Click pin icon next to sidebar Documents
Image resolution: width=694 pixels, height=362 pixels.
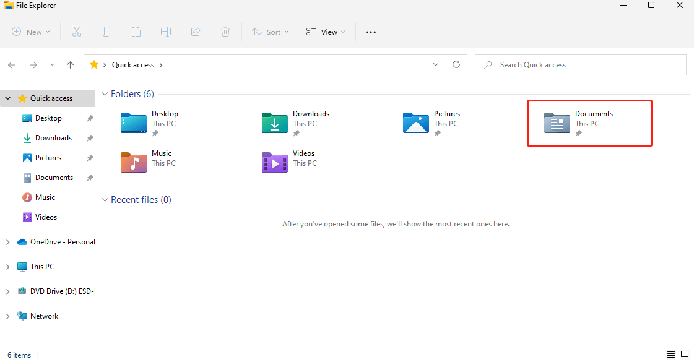pos(90,178)
